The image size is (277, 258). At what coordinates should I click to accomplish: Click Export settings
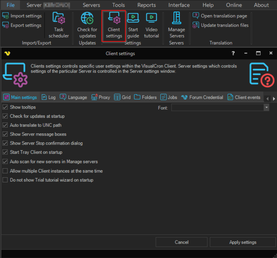point(22,25)
